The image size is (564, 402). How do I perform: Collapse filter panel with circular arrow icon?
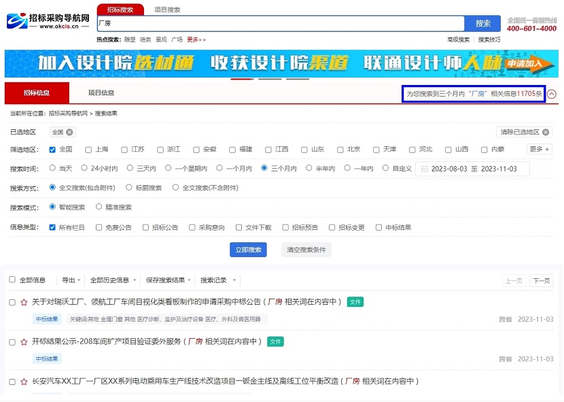tap(552, 94)
